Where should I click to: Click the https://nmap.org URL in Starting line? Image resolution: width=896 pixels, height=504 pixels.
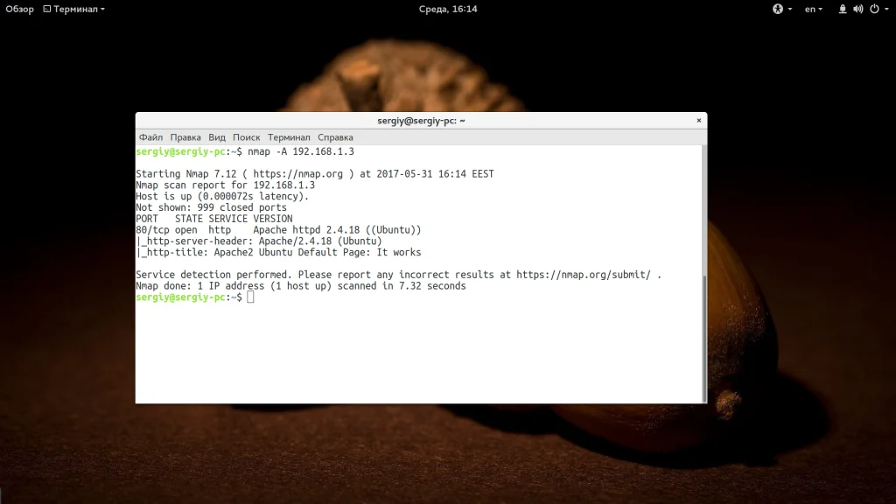[297, 174]
